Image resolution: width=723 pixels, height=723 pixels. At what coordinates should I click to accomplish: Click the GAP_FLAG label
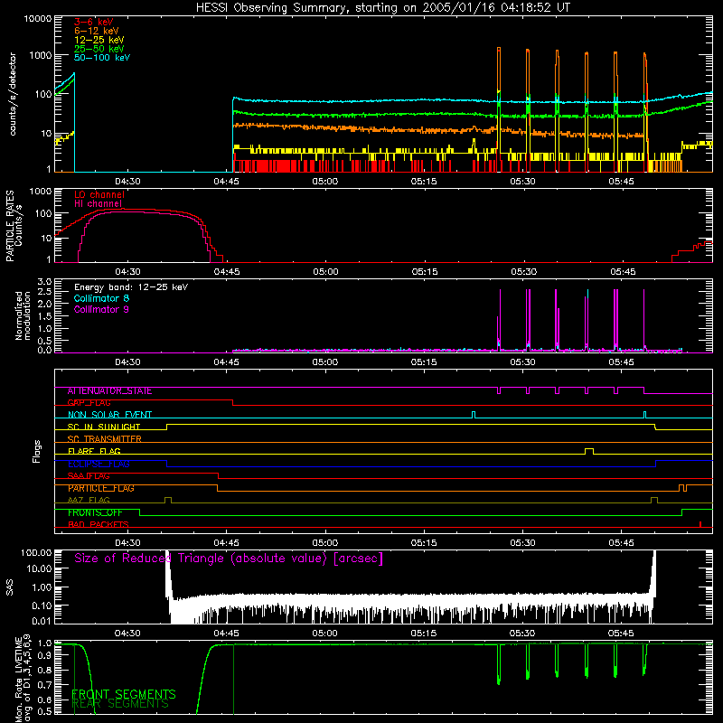89,403
